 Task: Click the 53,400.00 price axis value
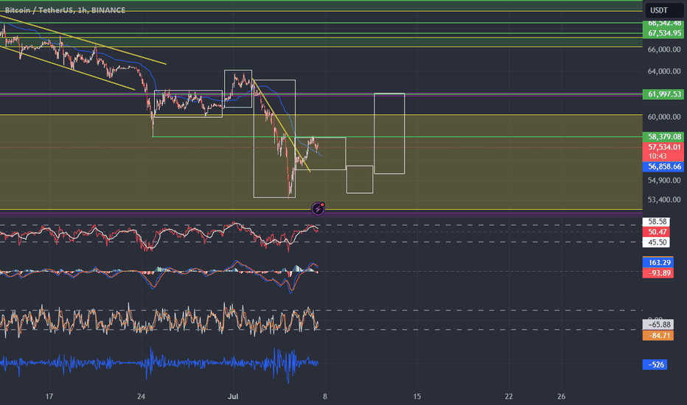point(664,200)
